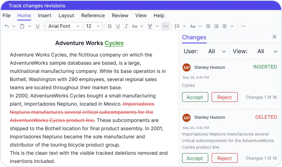
Task: Click the 'Track changes revisions' window title
Action: click(x=37, y=6)
